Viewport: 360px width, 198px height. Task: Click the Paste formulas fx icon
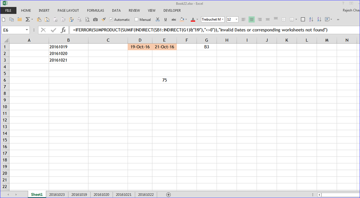[x=79, y=19]
